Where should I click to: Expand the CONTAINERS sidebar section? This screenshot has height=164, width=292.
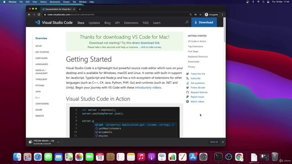[x=42, y=103]
